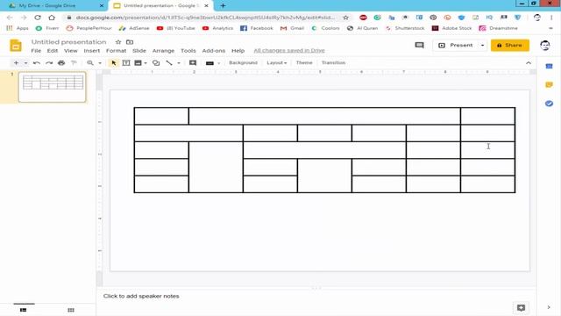
Task: Switch to filmstrip view
Action: (x=24, y=310)
